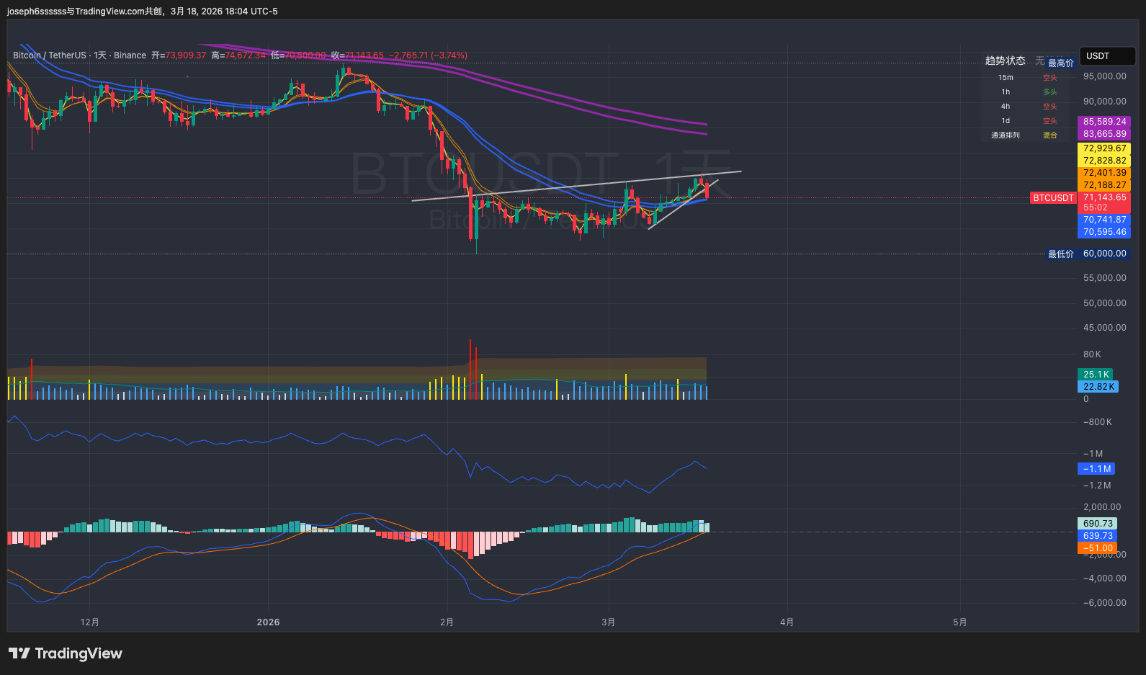Click the yellow 混合 status value
1146x675 pixels.
click(1050, 135)
